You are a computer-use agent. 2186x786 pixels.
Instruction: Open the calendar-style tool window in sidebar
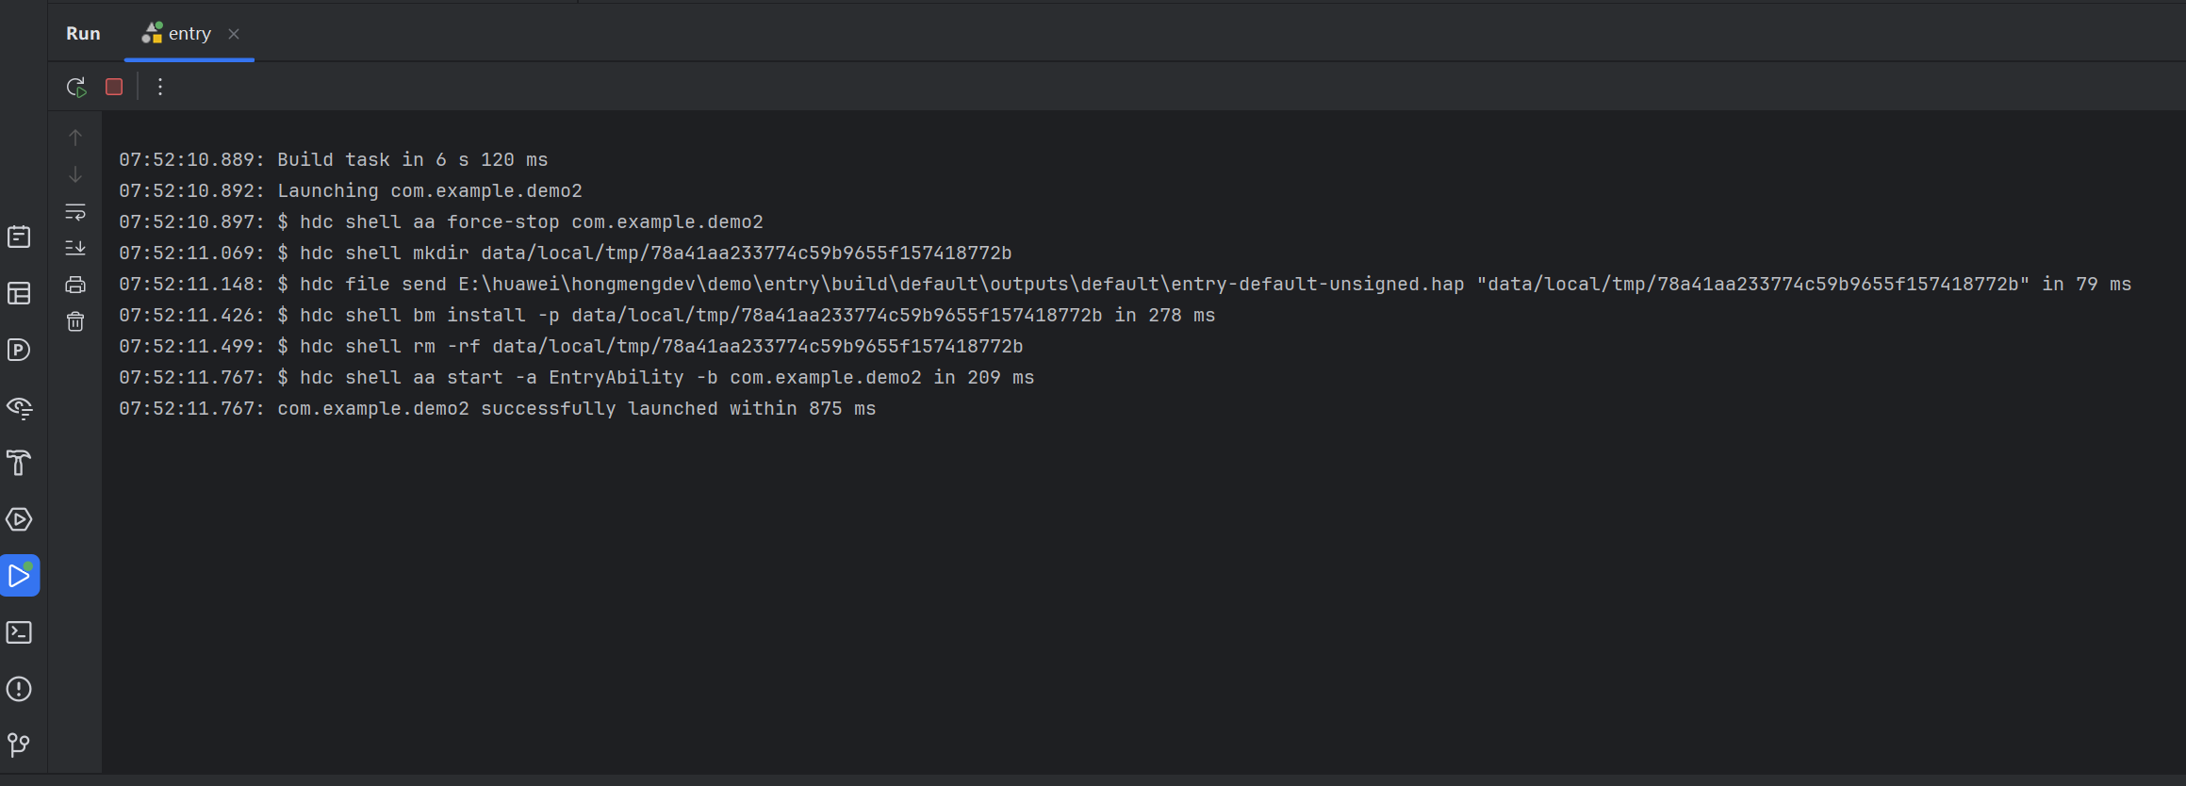click(20, 237)
